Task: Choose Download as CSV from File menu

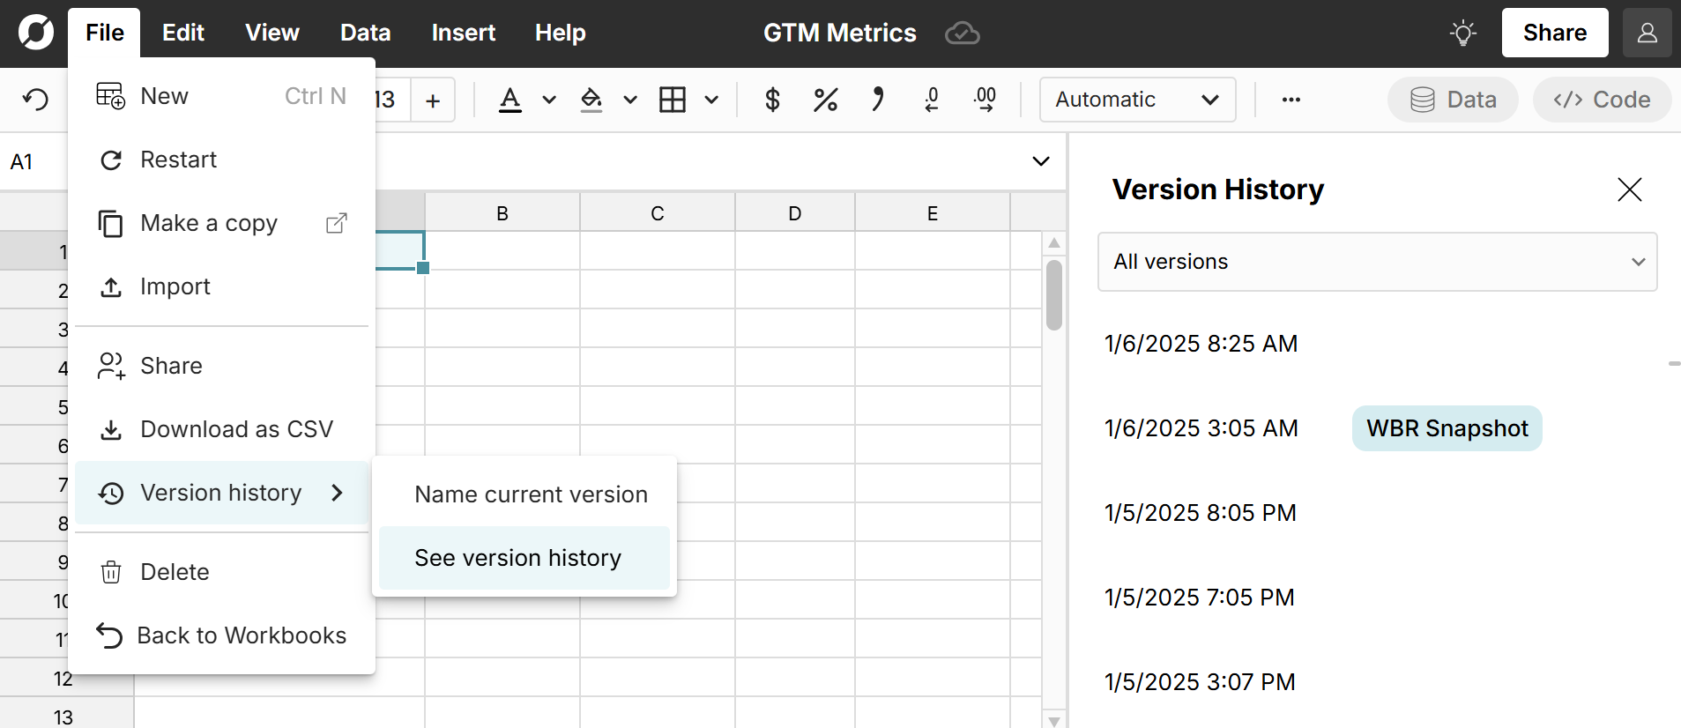Action: coord(236,429)
